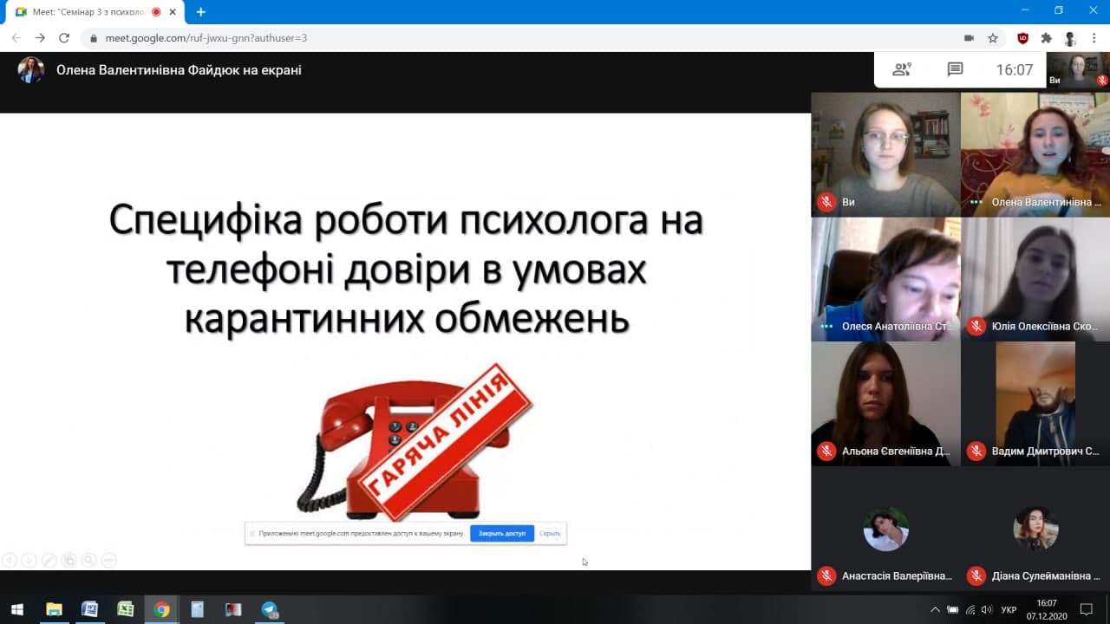Open the Meet chat panel

[x=955, y=70]
